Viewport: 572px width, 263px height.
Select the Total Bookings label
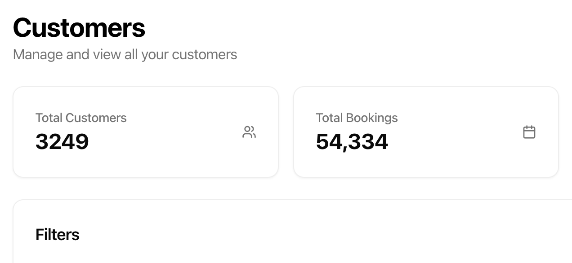coord(357,118)
